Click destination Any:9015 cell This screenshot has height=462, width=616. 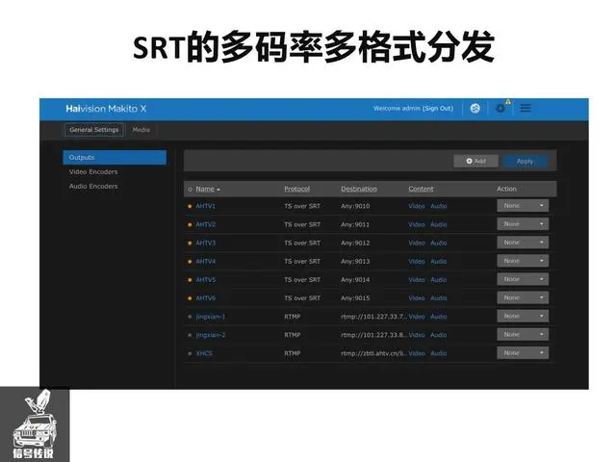[x=355, y=297]
